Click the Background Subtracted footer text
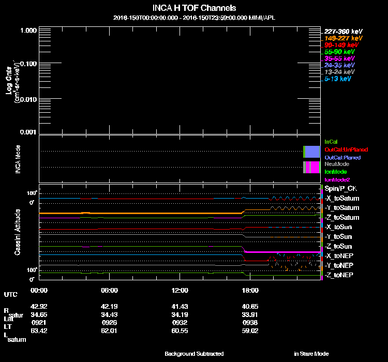Screen dimensions: 388x362 [194, 354]
